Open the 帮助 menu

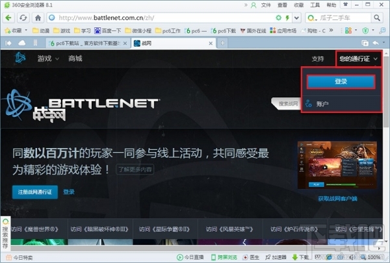tap(331, 5)
